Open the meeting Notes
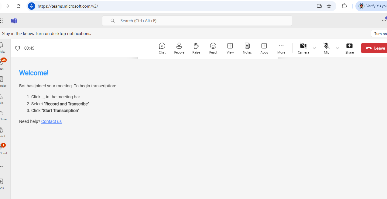 [x=247, y=48]
